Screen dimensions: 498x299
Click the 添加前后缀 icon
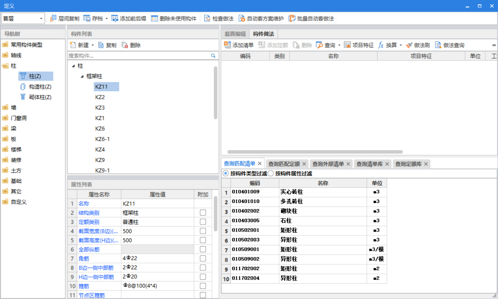click(115, 19)
